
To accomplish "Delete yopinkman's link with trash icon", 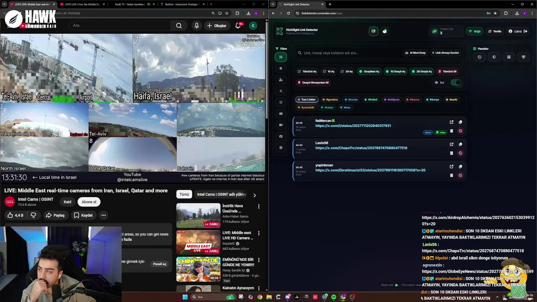I will (x=451, y=175).
